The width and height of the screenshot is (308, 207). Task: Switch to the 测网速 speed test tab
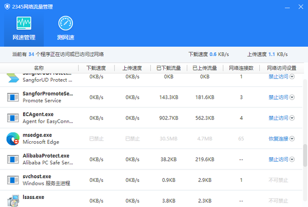(x=66, y=29)
